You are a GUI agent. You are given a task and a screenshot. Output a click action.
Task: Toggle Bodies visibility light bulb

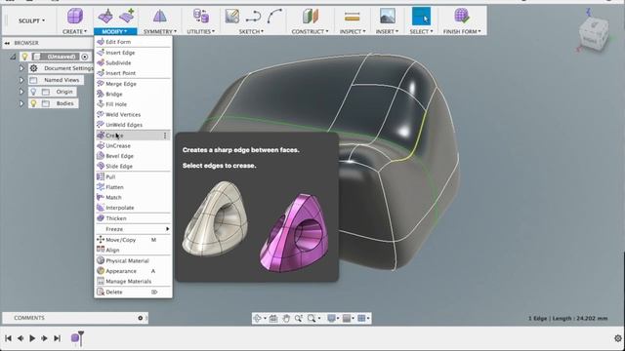pyautogui.click(x=33, y=103)
